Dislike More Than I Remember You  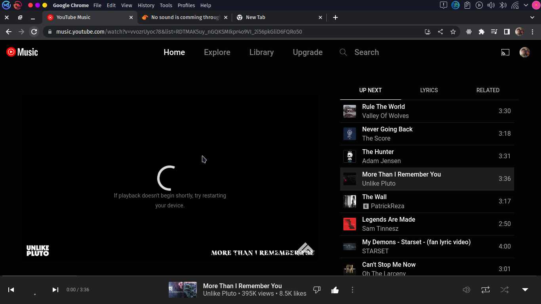click(x=317, y=290)
